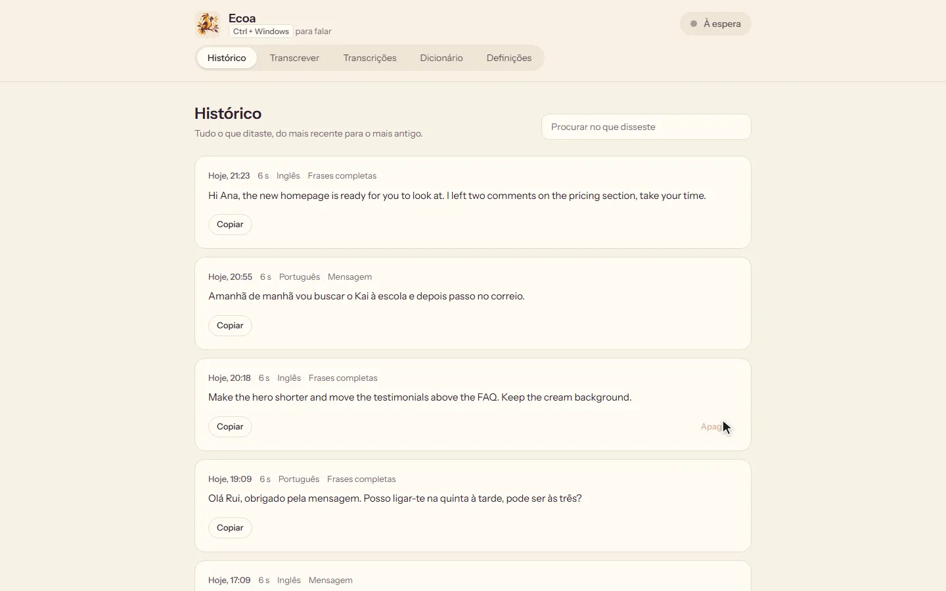Click the Ecoa app title text
The image size is (946, 591).
click(242, 18)
